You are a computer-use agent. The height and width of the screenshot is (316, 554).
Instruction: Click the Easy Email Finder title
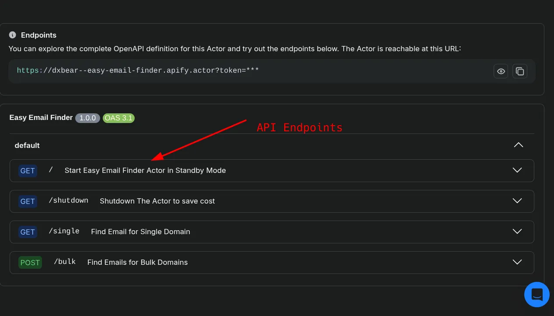(x=41, y=117)
